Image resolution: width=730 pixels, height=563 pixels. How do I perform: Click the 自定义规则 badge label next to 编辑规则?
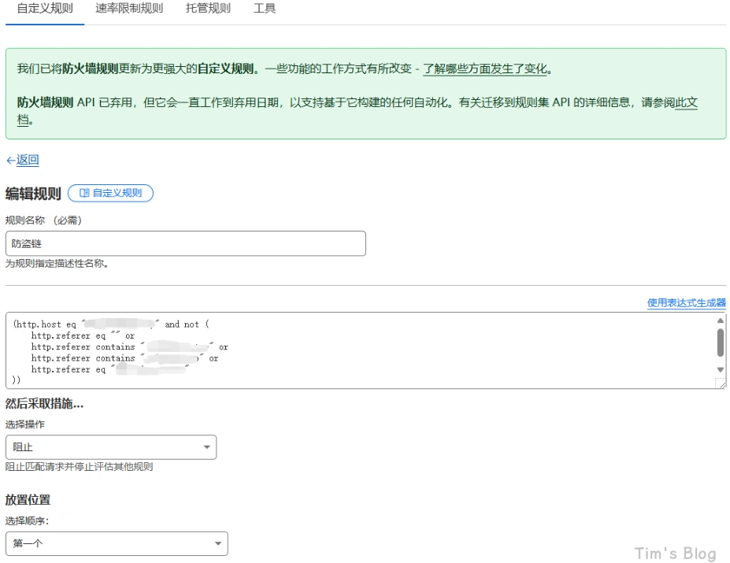click(117, 193)
